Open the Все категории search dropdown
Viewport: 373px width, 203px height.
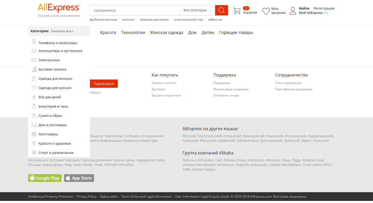[197, 10]
